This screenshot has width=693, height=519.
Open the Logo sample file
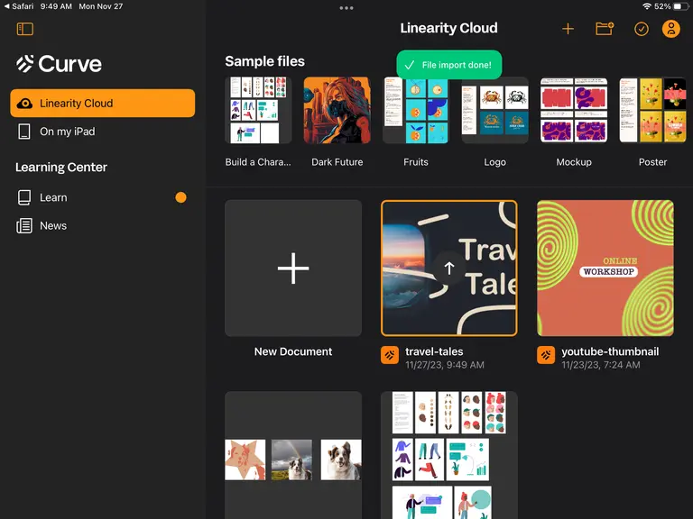(495, 110)
